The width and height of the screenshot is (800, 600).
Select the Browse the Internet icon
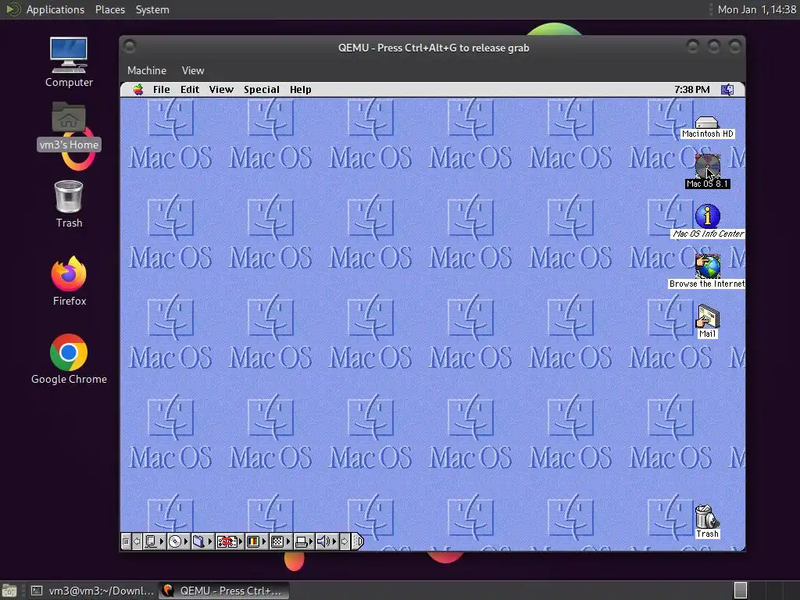[707, 271]
